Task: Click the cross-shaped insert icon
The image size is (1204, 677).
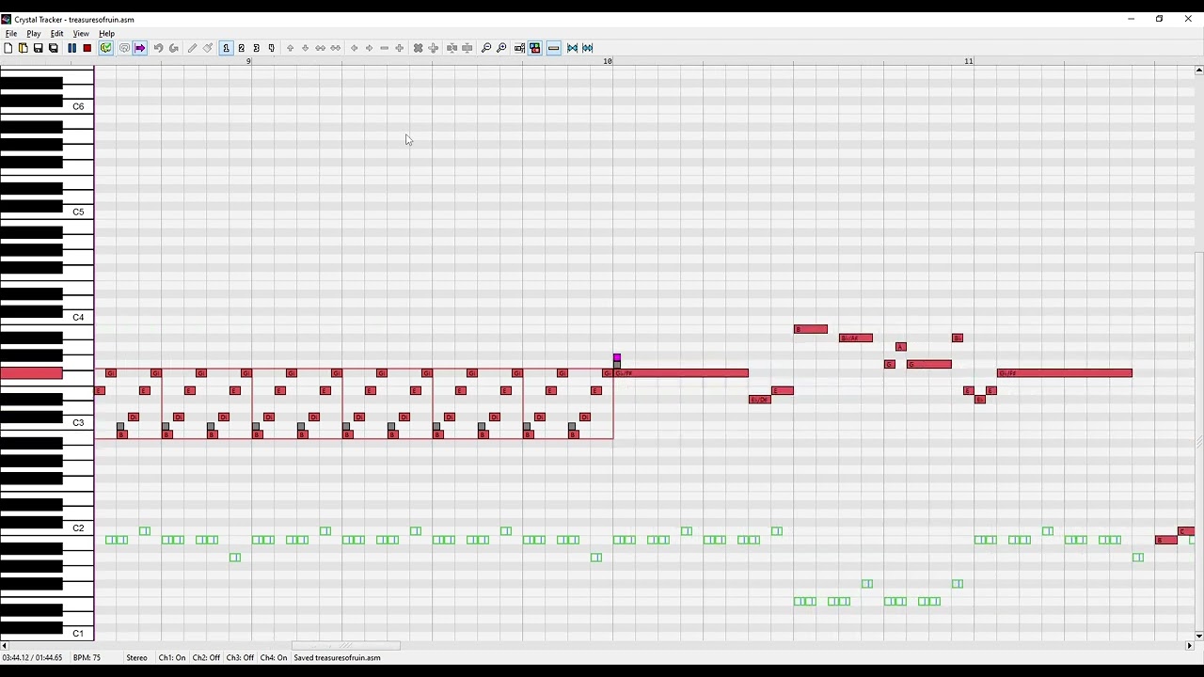Action: 434,48
